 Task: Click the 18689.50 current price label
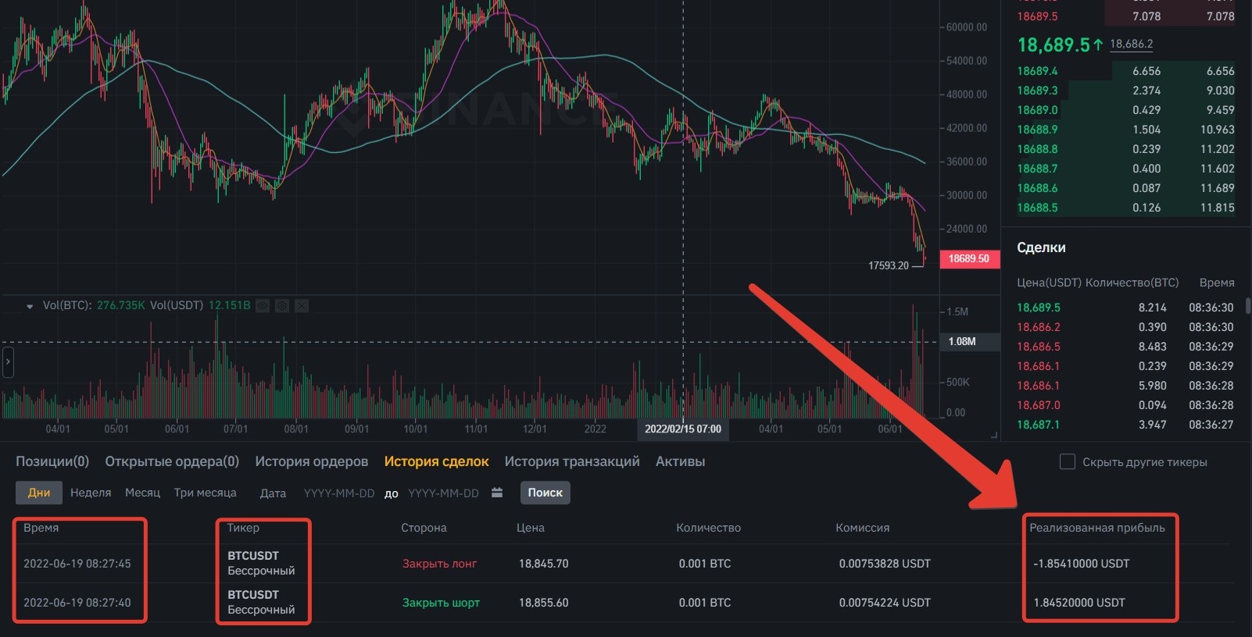(969, 258)
